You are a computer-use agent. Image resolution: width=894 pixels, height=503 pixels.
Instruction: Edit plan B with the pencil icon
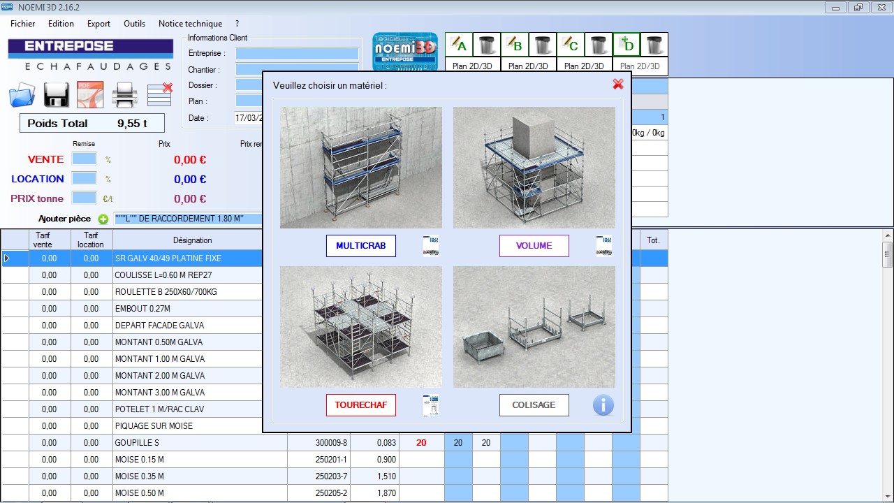[x=515, y=45]
